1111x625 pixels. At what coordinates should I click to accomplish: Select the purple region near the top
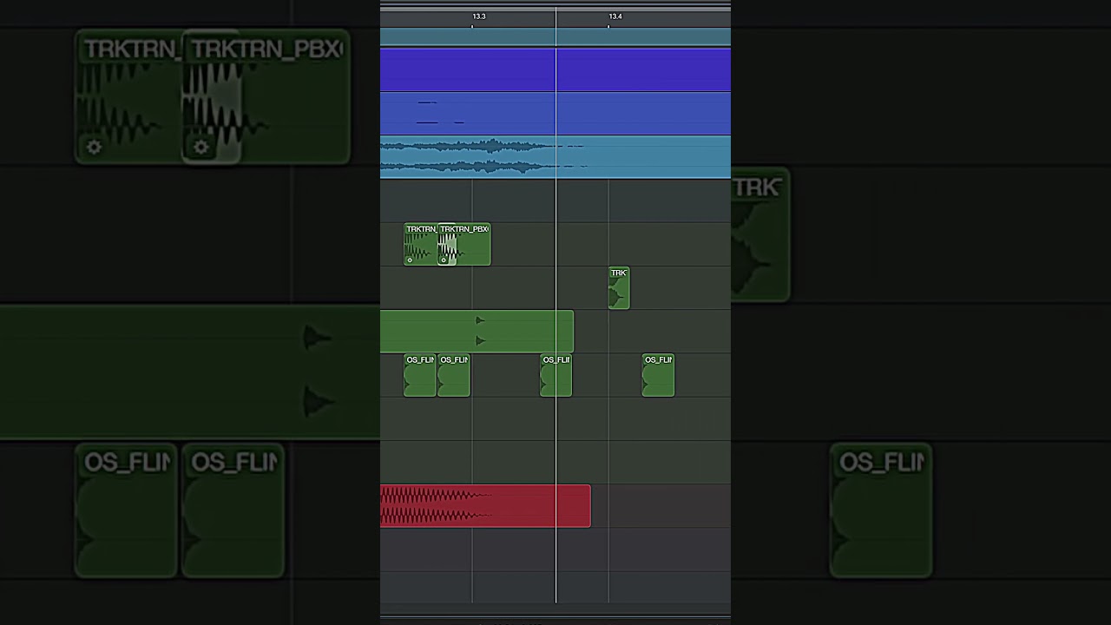coord(555,69)
